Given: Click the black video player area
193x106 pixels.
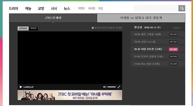Looking at the screenshot, I should point(70,58).
